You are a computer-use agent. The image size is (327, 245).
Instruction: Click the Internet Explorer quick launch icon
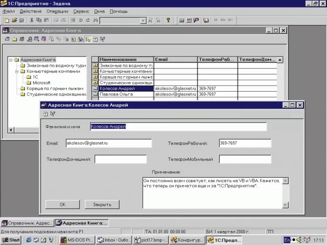coord(29,240)
